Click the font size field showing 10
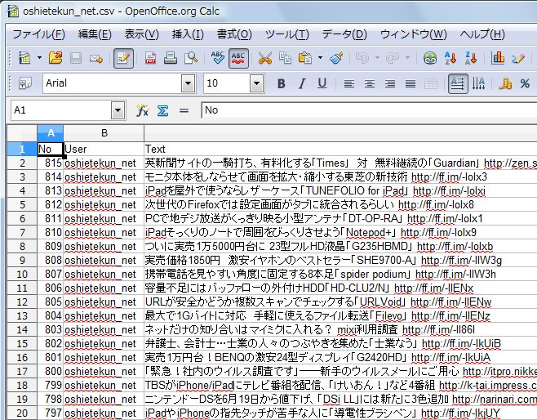This screenshot has width=537, height=420. (x=226, y=83)
